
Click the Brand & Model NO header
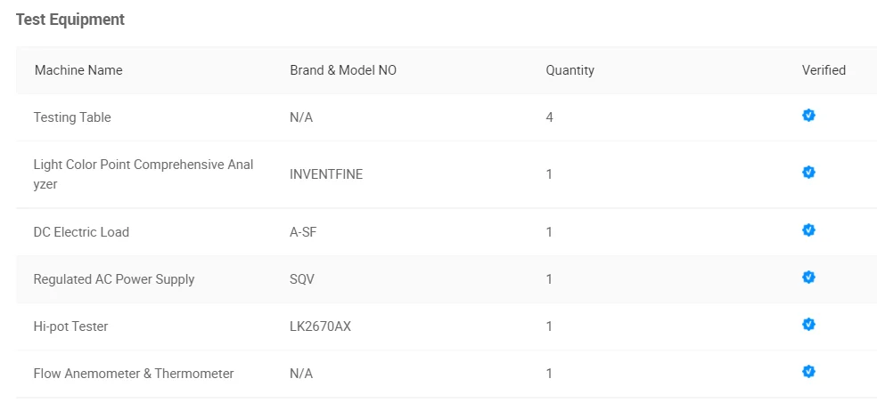343,70
